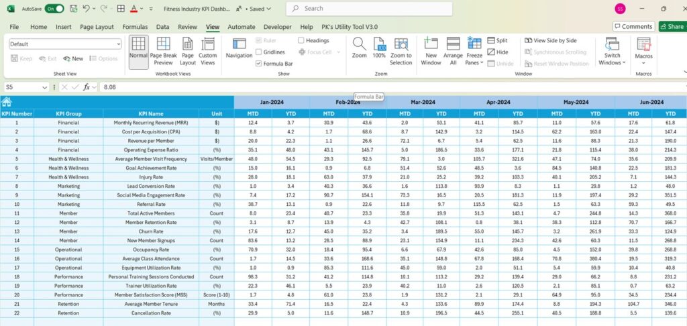Viewport: 687px width, 326px height.
Task: Click the Comments button
Action: (633, 26)
